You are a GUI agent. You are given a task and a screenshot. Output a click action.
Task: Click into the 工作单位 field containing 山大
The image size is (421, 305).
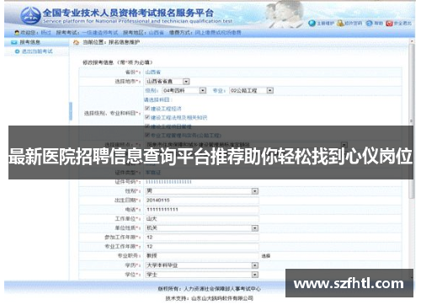pos(202,219)
